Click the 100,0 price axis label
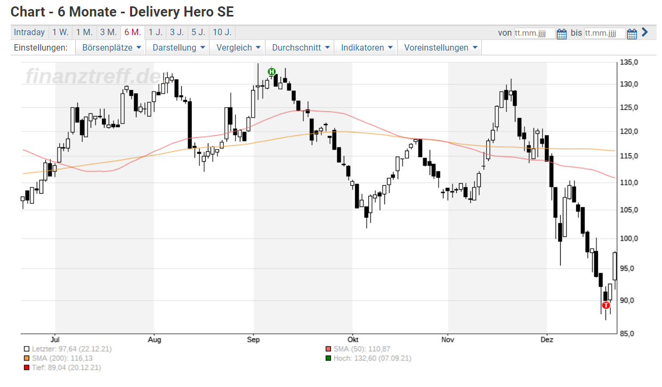This screenshot has width=662, height=387. tap(629, 238)
